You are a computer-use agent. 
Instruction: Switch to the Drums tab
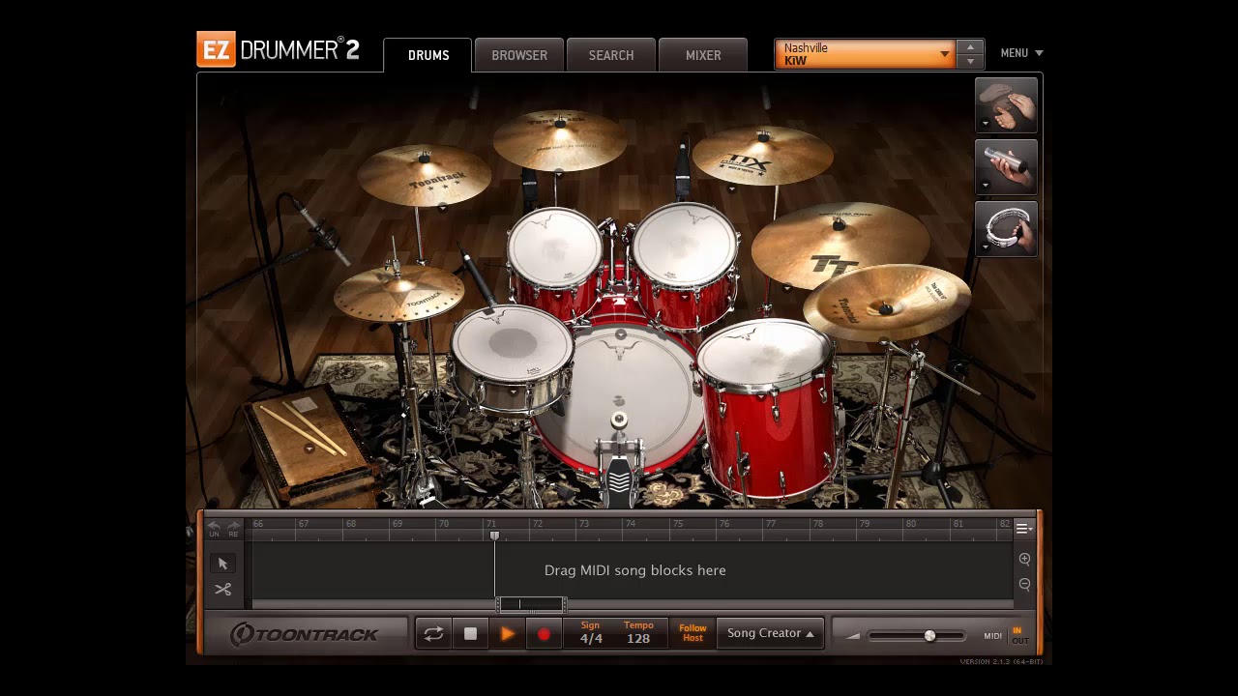pos(428,55)
